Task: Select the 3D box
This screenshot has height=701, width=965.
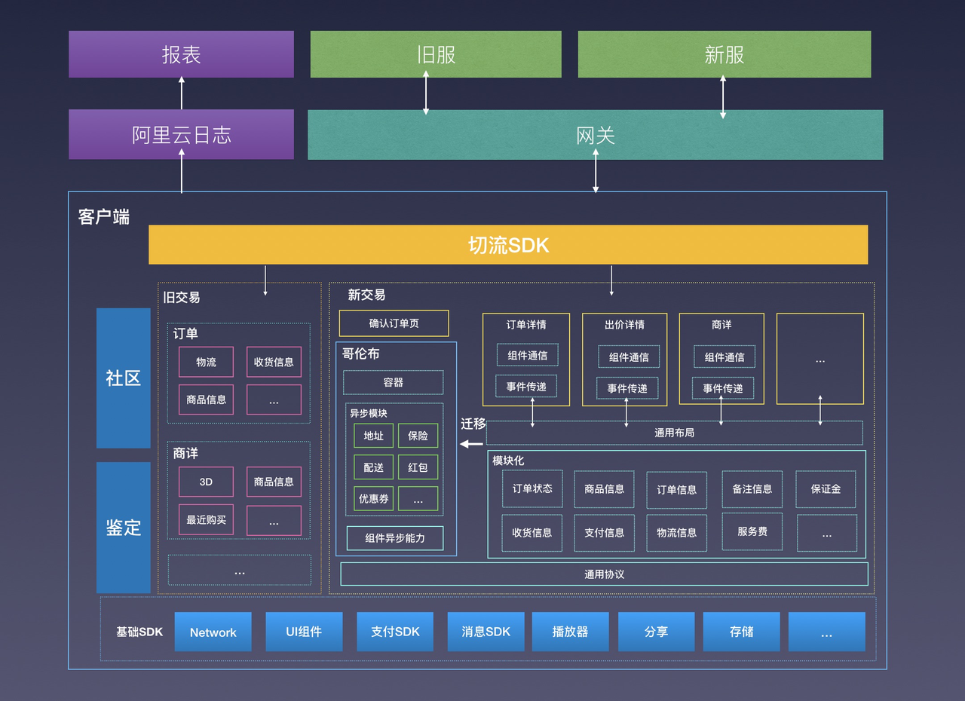Action: pos(206,482)
